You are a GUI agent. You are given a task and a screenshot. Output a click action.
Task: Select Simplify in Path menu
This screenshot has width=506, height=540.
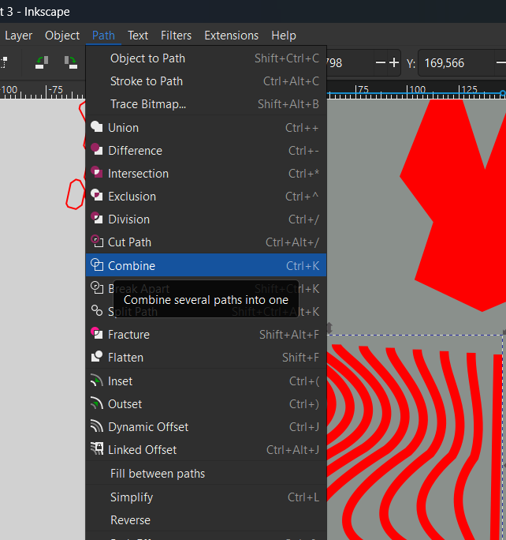[x=206, y=497]
